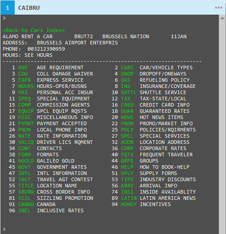226x234 pixels.
Task: Open PHON local phone info link
Action: point(24,130)
